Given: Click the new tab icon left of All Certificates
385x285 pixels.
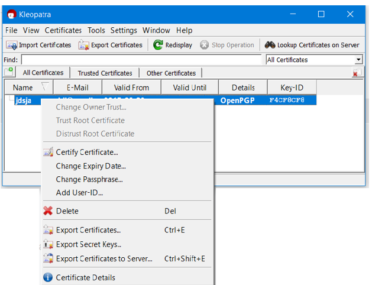Looking at the screenshot, I should 9,72.
